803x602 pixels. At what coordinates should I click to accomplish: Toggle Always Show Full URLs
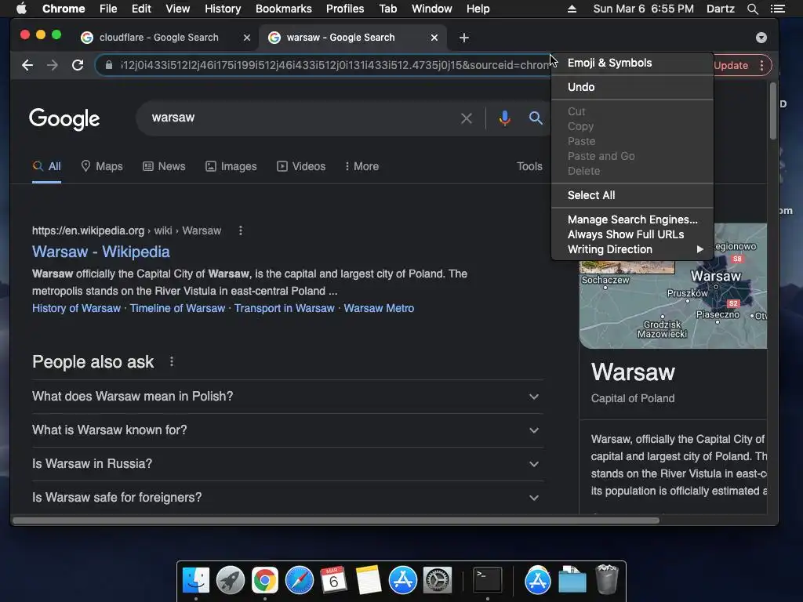point(633,234)
